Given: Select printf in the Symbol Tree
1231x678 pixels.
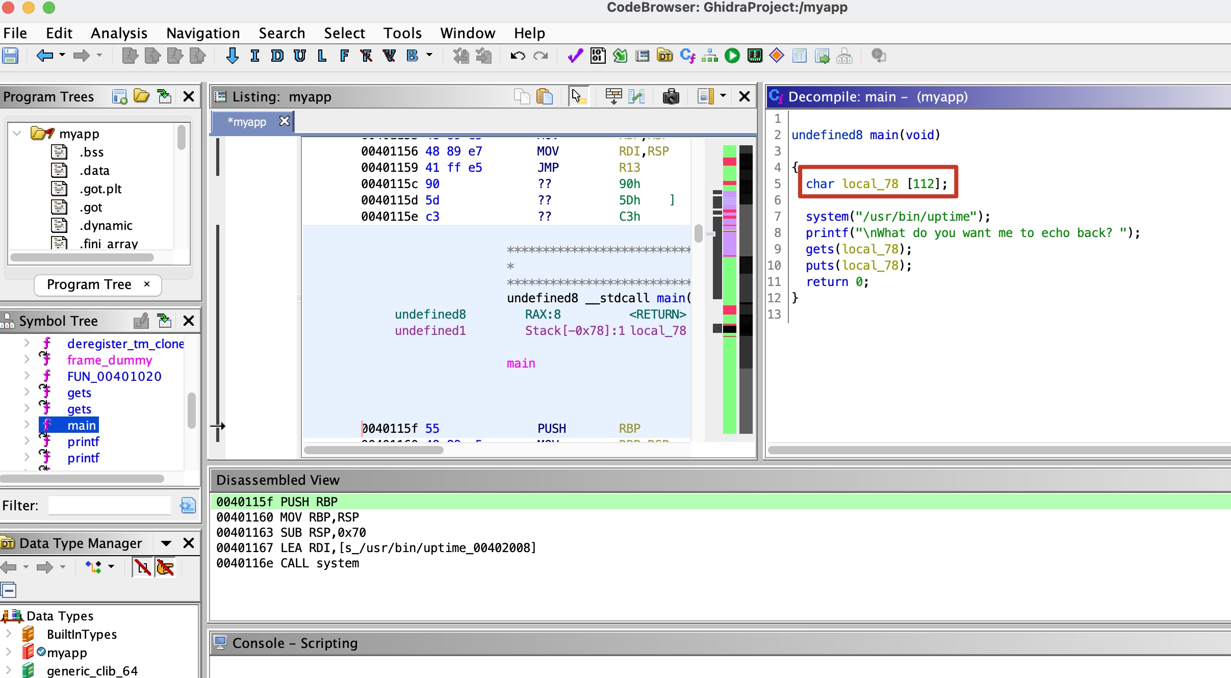Looking at the screenshot, I should (83, 441).
